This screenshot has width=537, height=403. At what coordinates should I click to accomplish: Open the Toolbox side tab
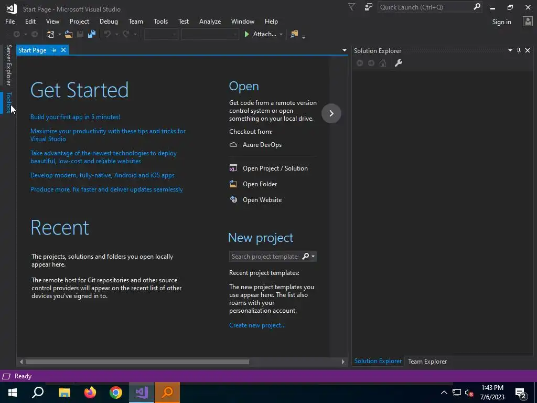[x=8, y=102]
